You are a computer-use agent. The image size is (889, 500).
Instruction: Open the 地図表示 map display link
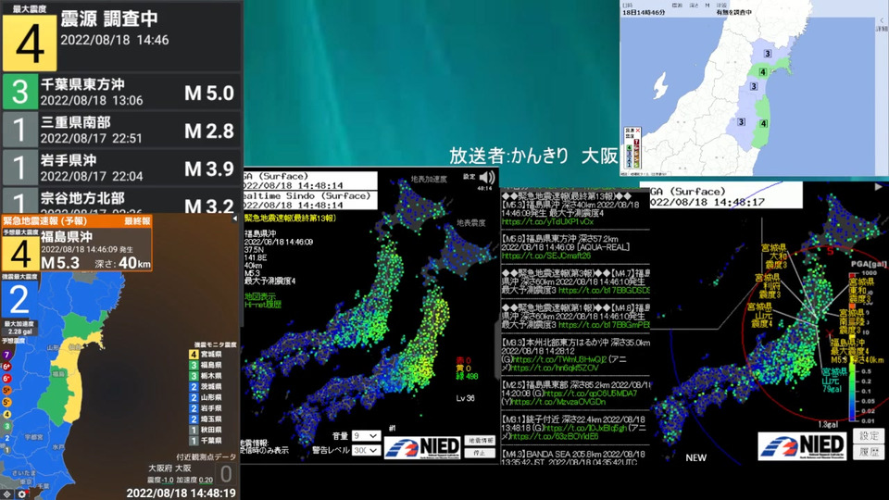[260, 296]
